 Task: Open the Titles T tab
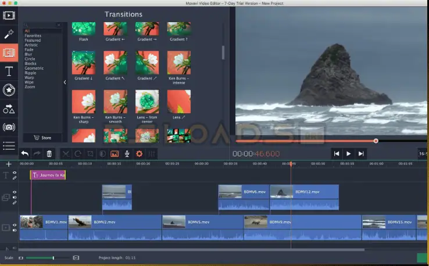point(9,71)
